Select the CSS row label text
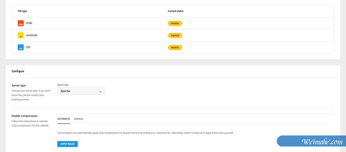346x152 pixels. (x=28, y=47)
